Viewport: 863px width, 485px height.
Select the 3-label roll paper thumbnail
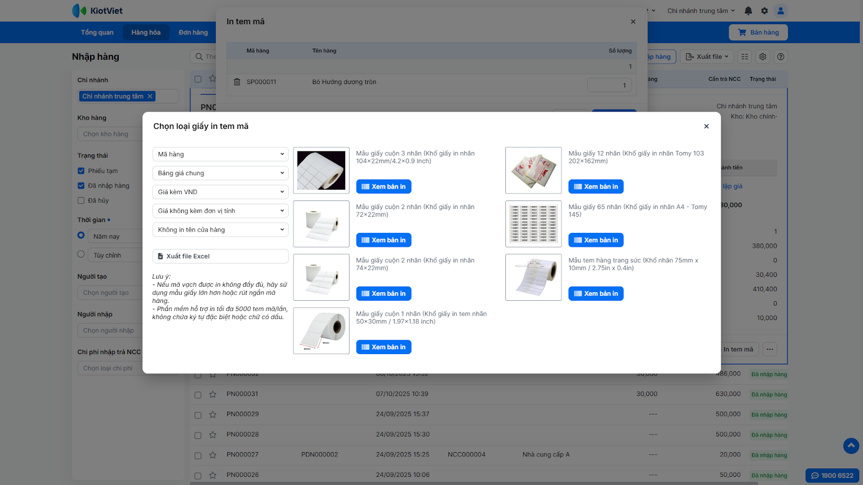[321, 170]
